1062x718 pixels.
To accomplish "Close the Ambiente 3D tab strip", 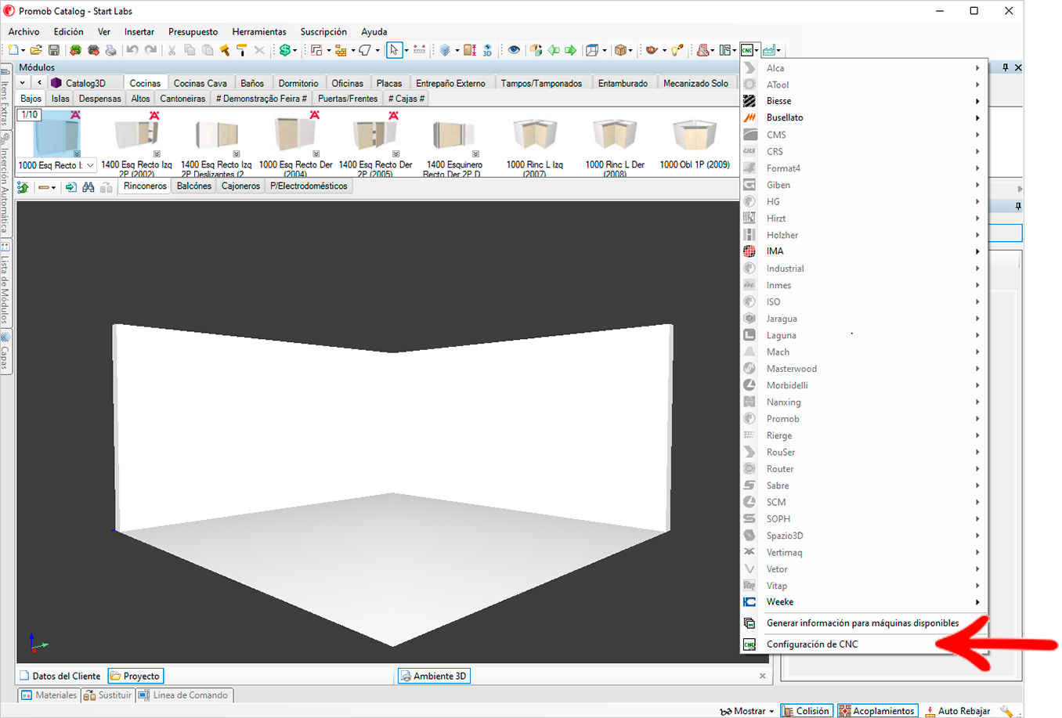I will [763, 676].
